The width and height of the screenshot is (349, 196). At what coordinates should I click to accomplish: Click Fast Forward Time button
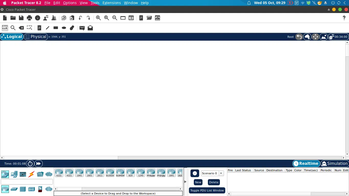[38, 164]
